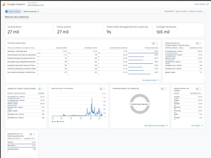Toggle the 'returning' series in the chart legend

[x=60, y=122]
